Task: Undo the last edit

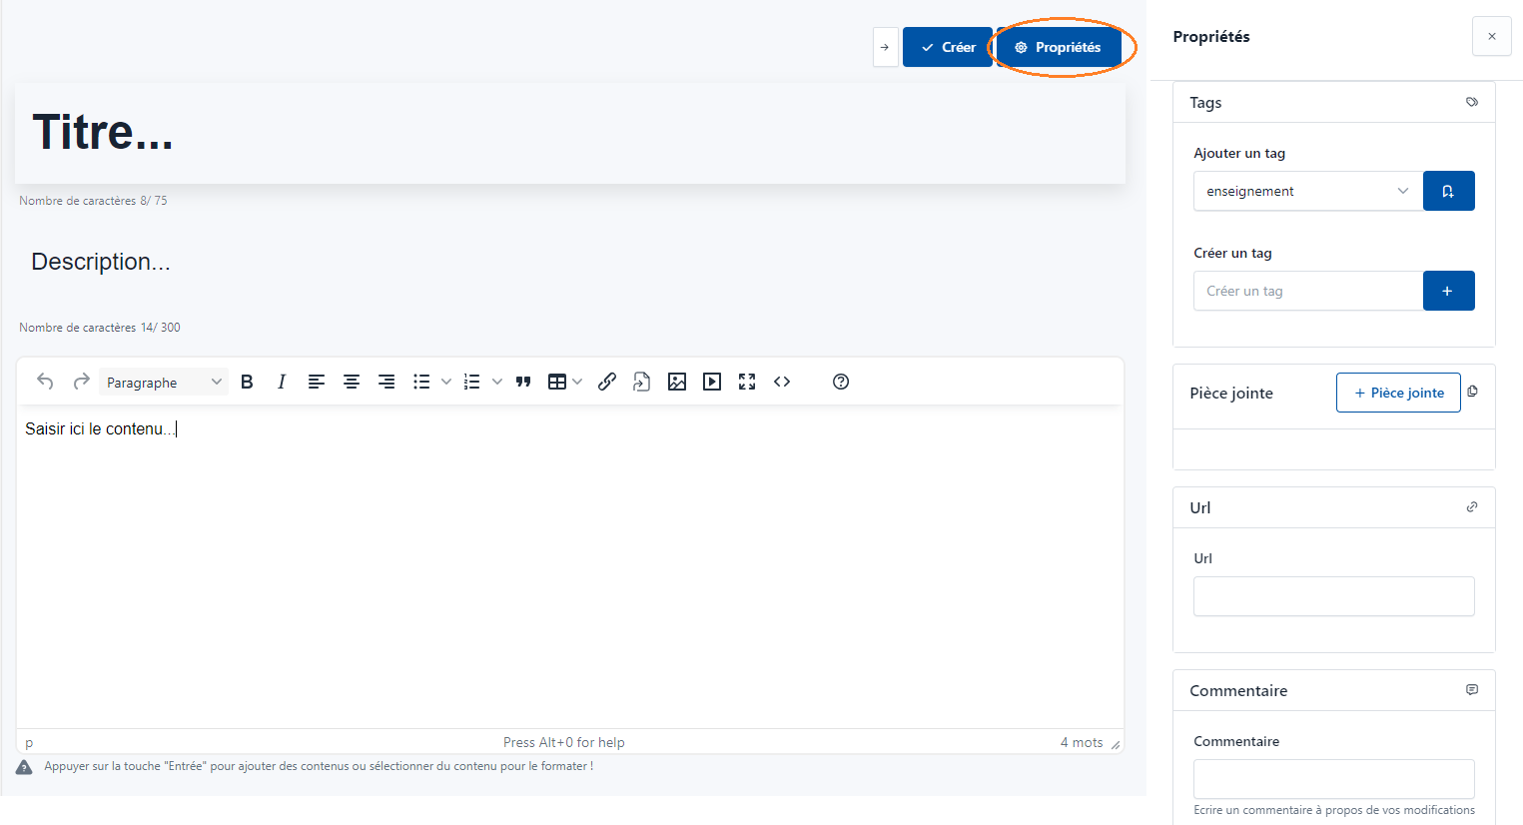Action: [45, 382]
